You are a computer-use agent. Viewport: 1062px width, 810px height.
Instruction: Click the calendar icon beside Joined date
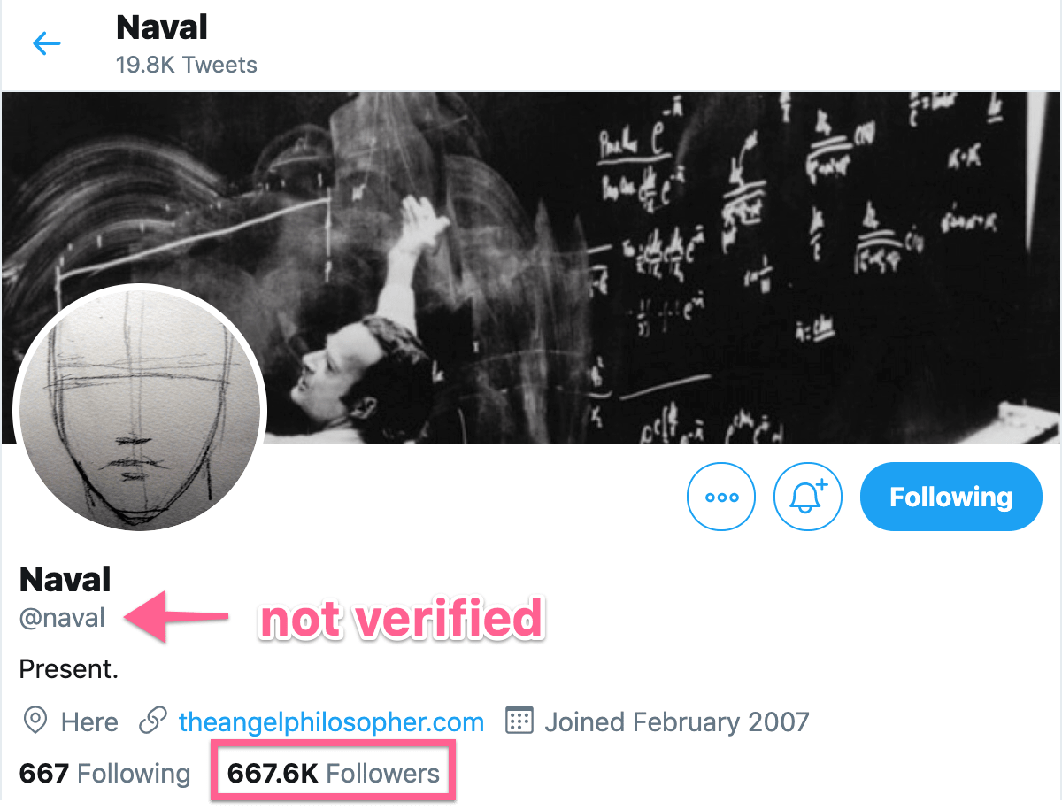click(519, 721)
